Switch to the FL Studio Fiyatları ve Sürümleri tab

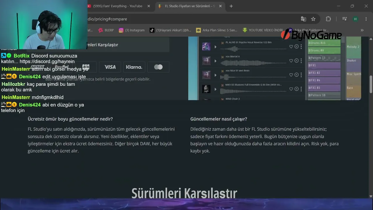click(x=190, y=6)
